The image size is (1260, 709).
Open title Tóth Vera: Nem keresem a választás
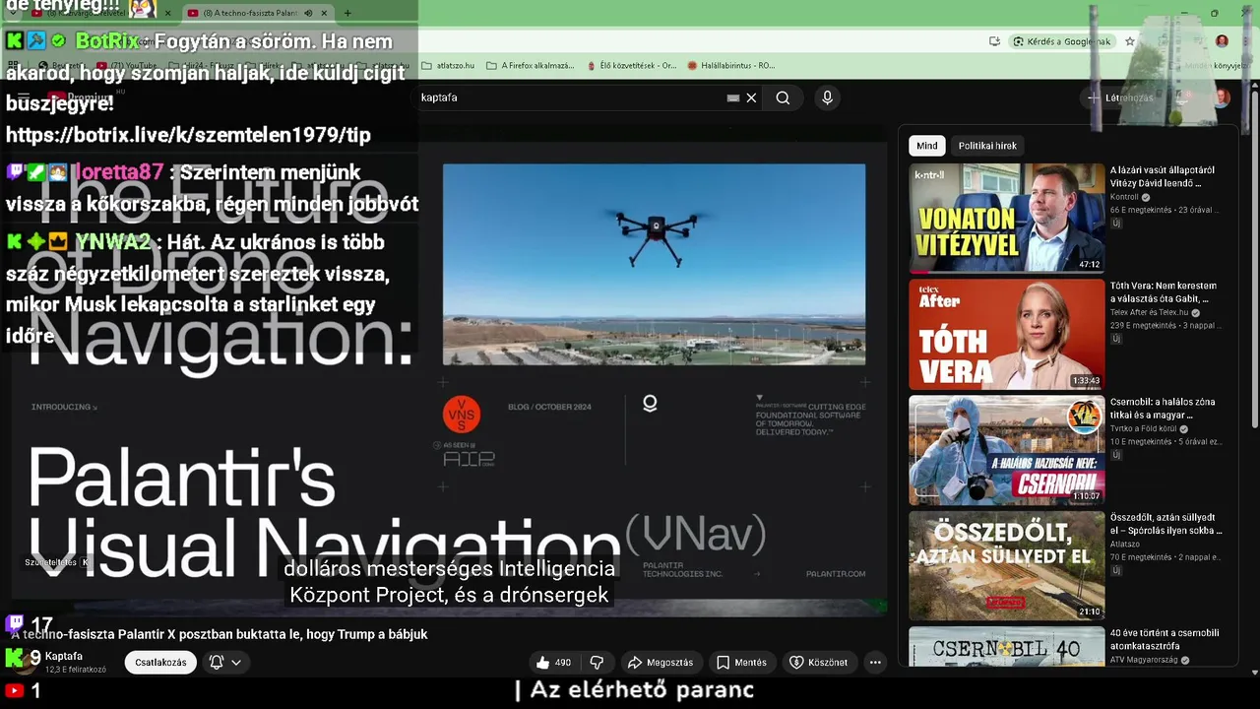pos(1164,292)
